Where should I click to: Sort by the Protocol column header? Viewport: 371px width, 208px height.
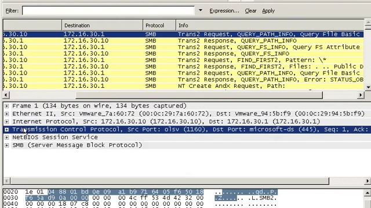point(159,25)
